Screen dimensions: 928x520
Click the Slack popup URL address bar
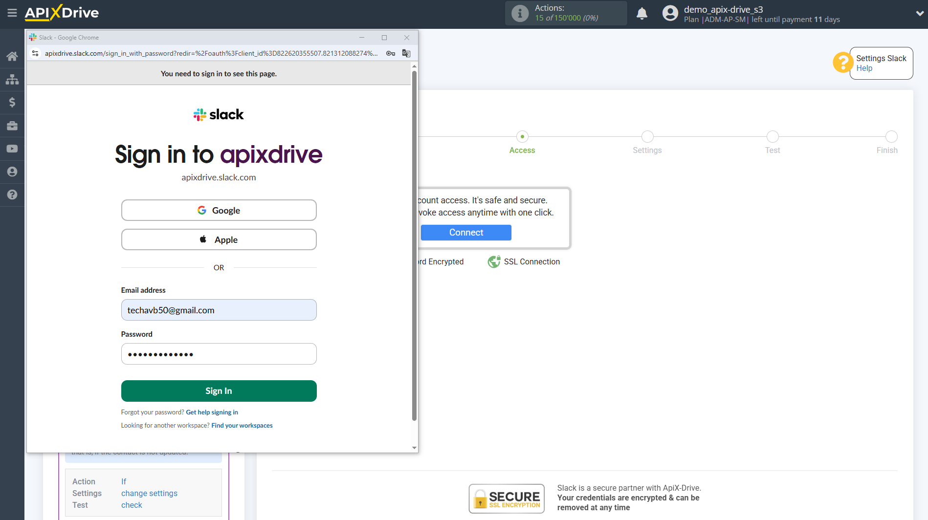click(x=211, y=53)
